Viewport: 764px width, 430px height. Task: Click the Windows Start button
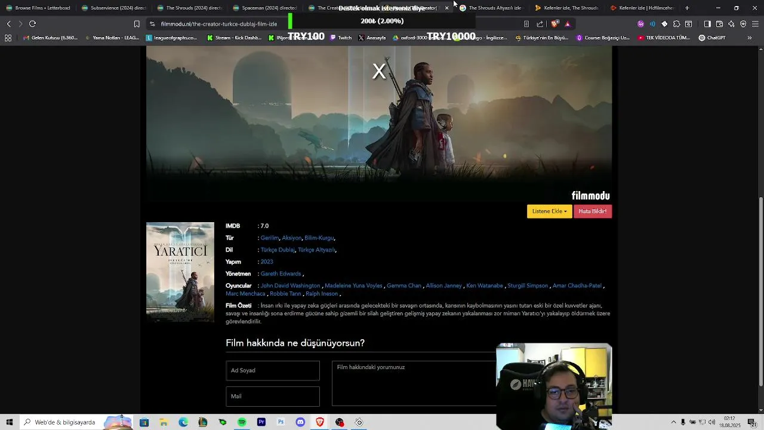(10, 422)
